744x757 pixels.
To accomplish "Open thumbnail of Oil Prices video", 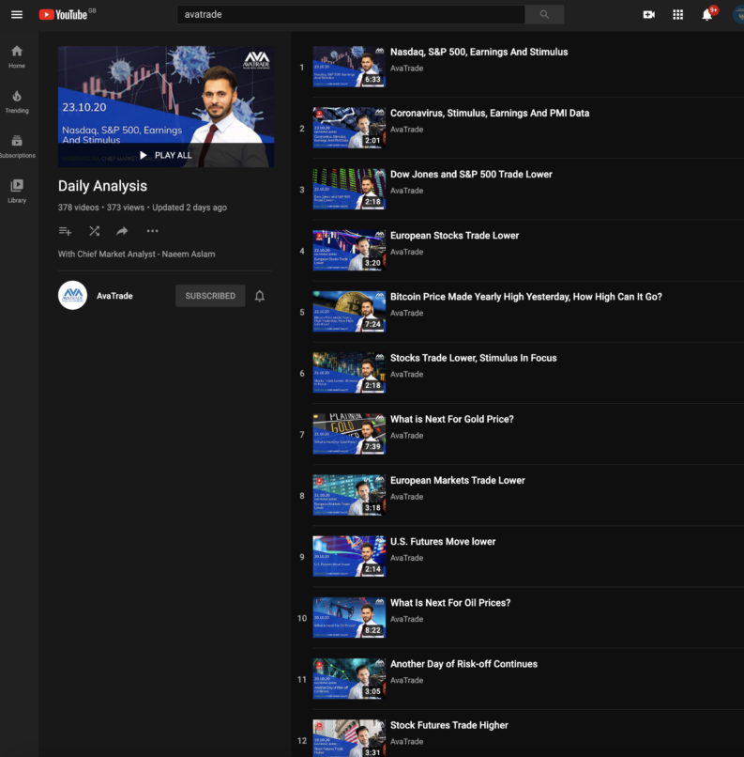I will click(349, 617).
